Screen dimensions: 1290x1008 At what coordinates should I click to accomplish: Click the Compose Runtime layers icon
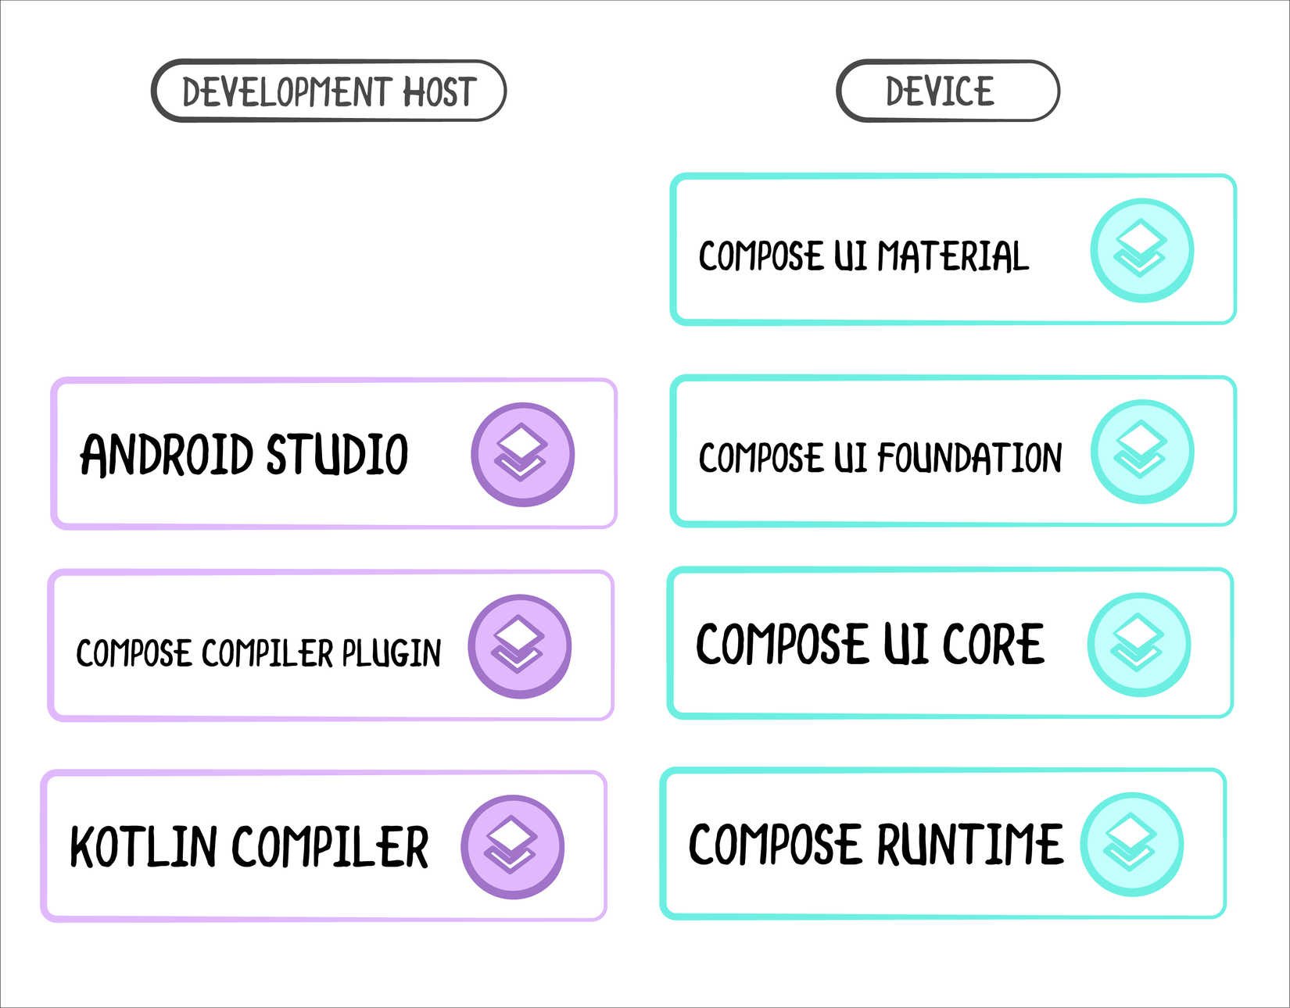pos(1131,844)
